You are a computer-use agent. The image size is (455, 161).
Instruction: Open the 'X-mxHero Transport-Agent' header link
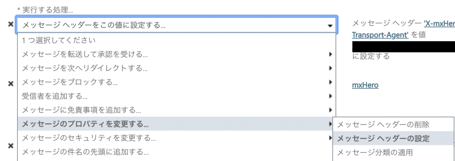(x=403, y=29)
